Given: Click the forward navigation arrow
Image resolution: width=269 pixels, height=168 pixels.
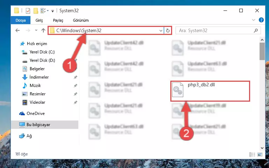Looking at the screenshot, I should pos(28,30).
